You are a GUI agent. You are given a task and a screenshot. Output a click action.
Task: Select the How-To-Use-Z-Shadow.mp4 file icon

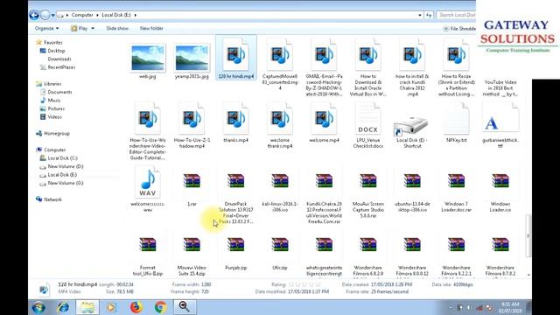point(192,119)
